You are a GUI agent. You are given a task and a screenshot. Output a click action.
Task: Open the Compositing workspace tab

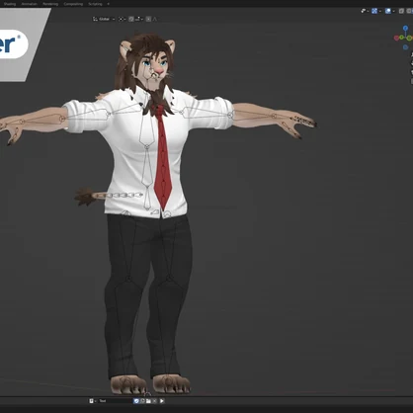coord(73,4)
